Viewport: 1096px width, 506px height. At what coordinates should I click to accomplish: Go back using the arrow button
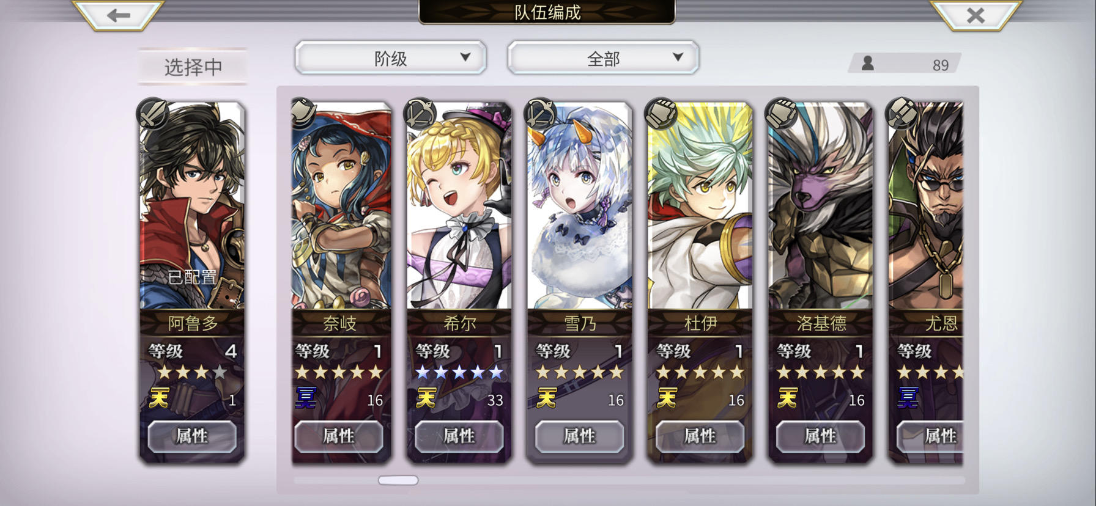click(x=118, y=15)
